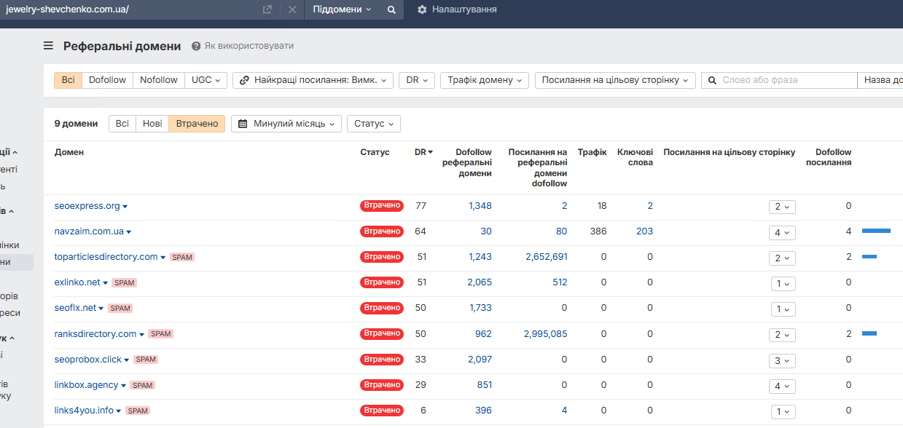Open the Статус filter dropdown
This screenshot has width=903, height=428.
374,124
